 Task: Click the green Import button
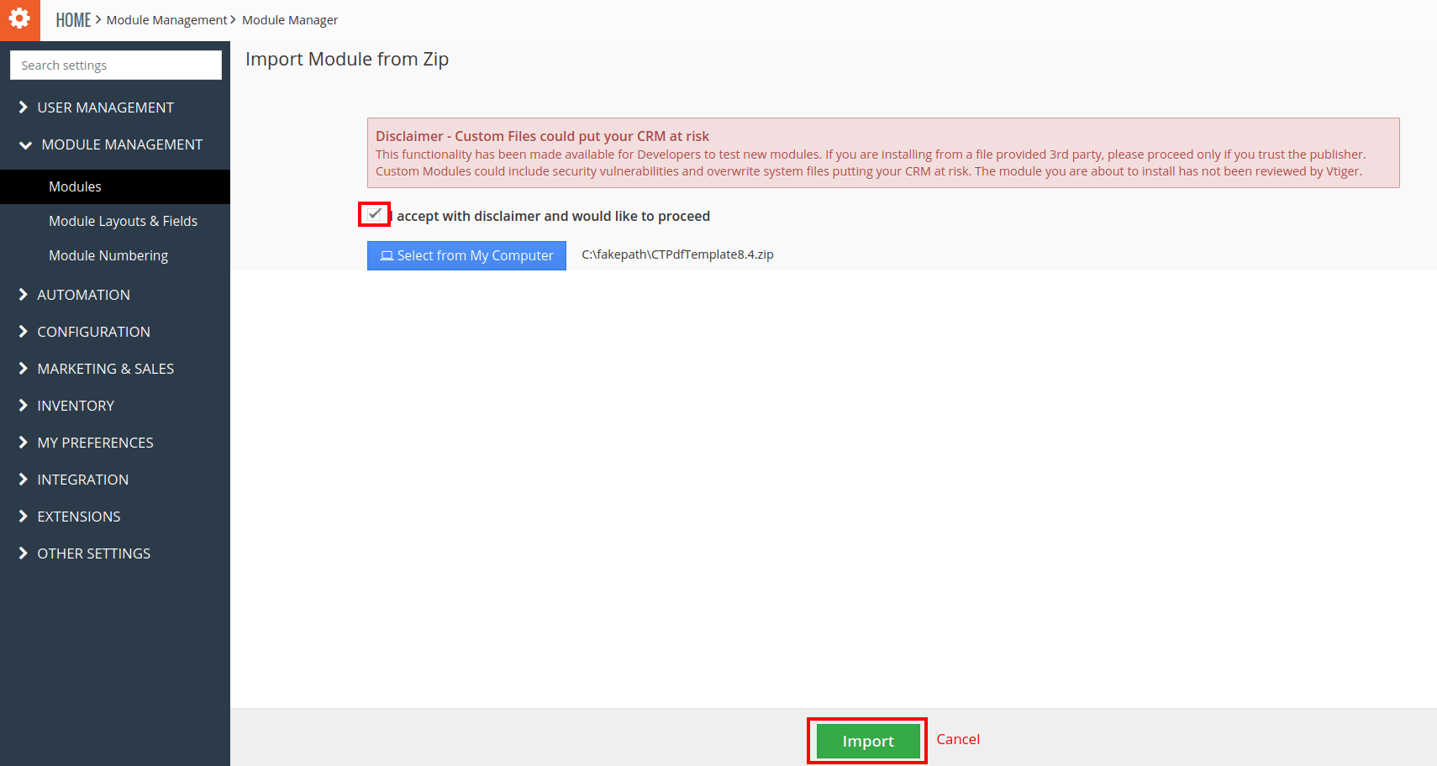[868, 741]
